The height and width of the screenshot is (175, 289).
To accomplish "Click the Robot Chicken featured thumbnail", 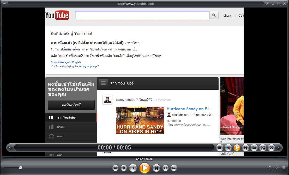I will pyautogui.click(x=232, y=106).
